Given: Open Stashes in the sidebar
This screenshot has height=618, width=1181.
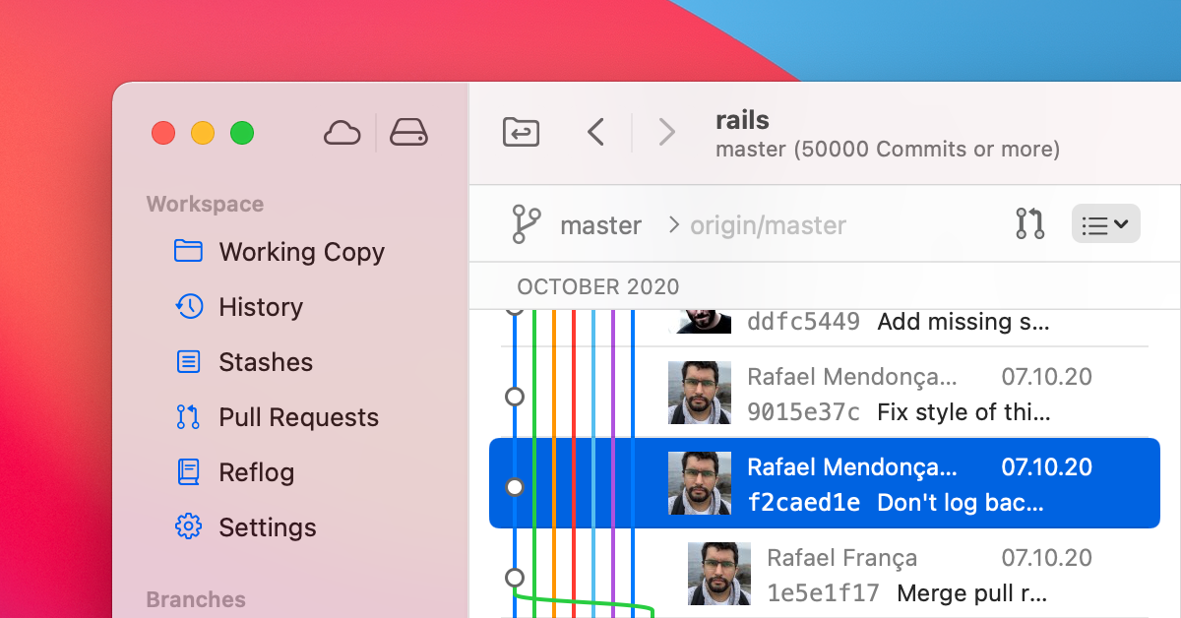Looking at the screenshot, I should click(x=265, y=362).
